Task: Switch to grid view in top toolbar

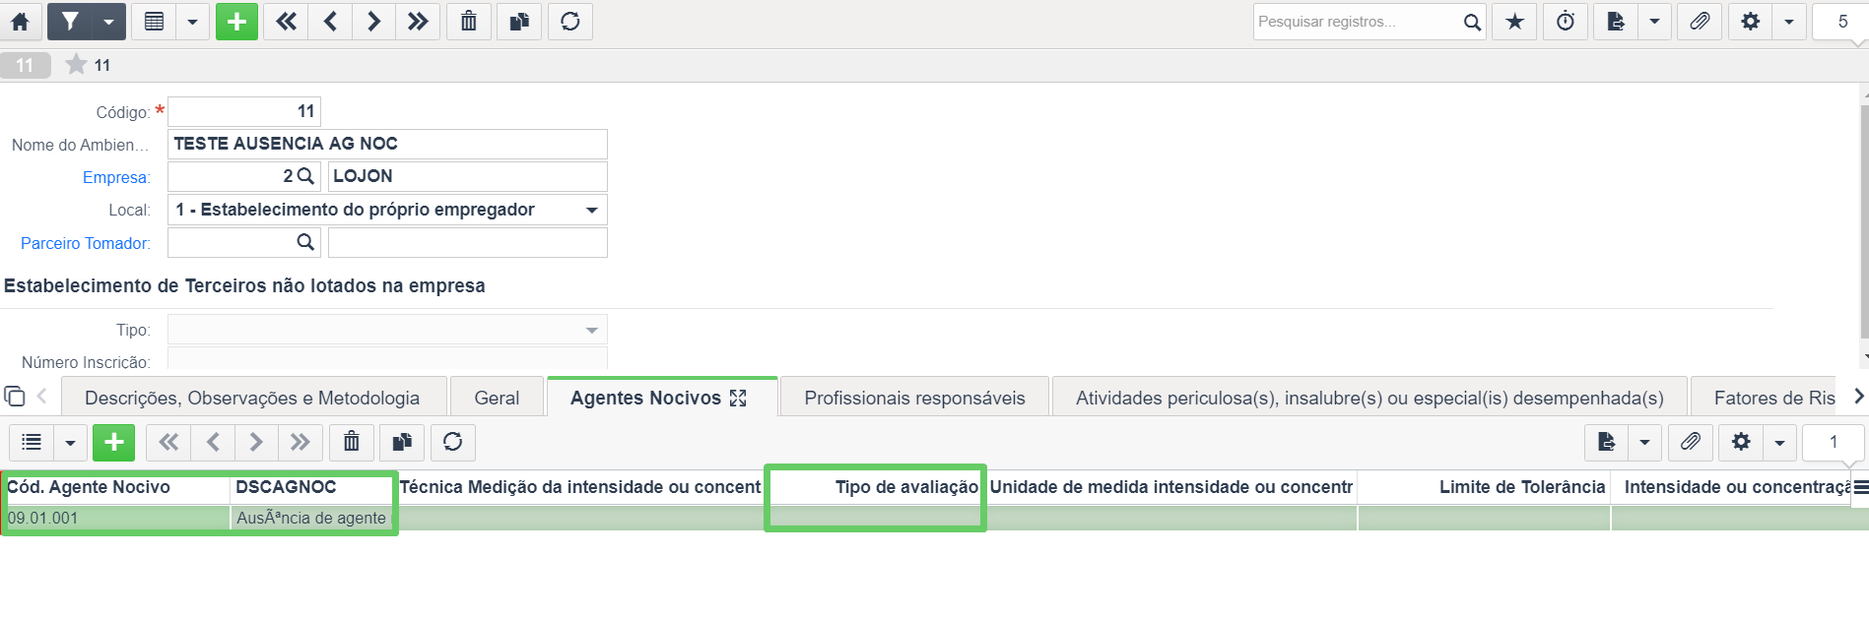Action: (x=154, y=21)
